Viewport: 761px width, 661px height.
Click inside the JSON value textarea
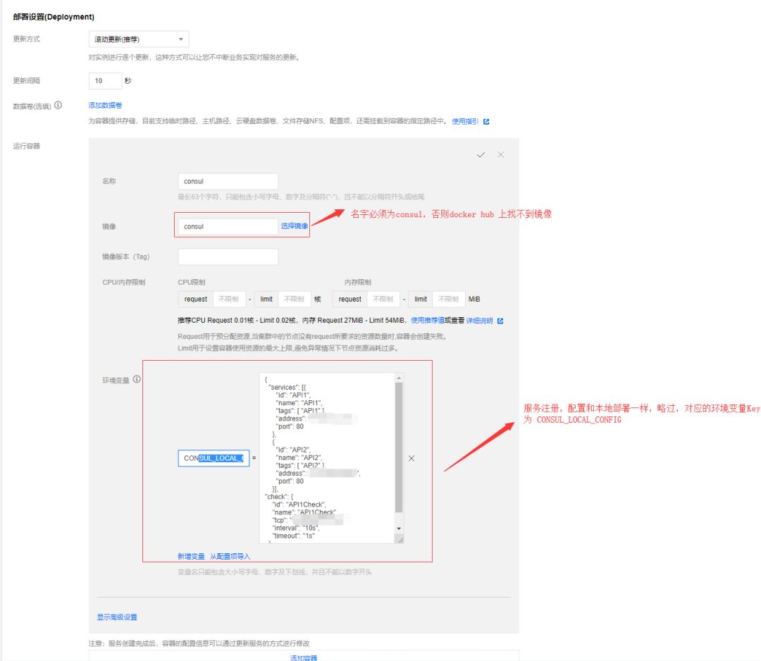[x=328, y=457]
